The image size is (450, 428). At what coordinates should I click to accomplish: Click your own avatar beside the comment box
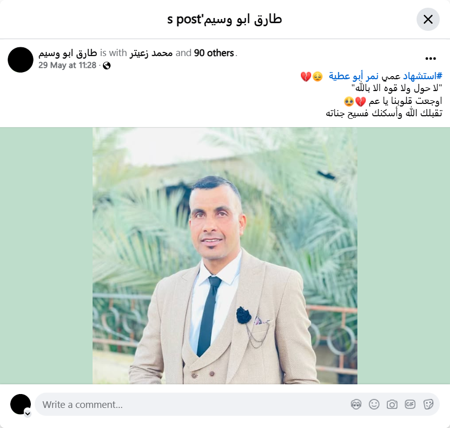click(21, 404)
